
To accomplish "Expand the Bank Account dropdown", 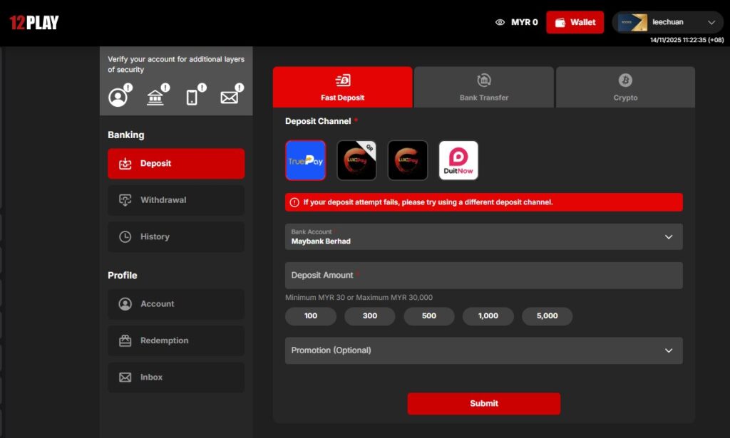I will (483, 237).
